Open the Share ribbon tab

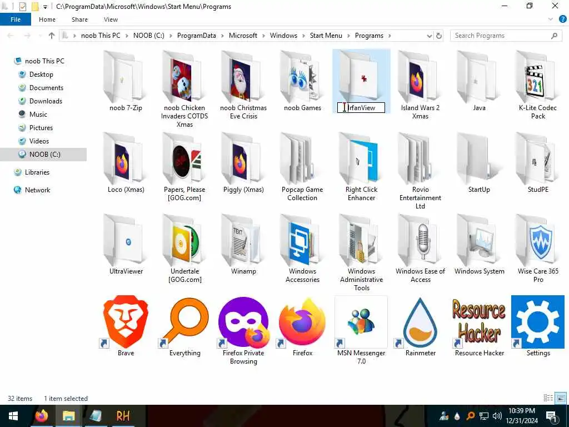(x=79, y=19)
